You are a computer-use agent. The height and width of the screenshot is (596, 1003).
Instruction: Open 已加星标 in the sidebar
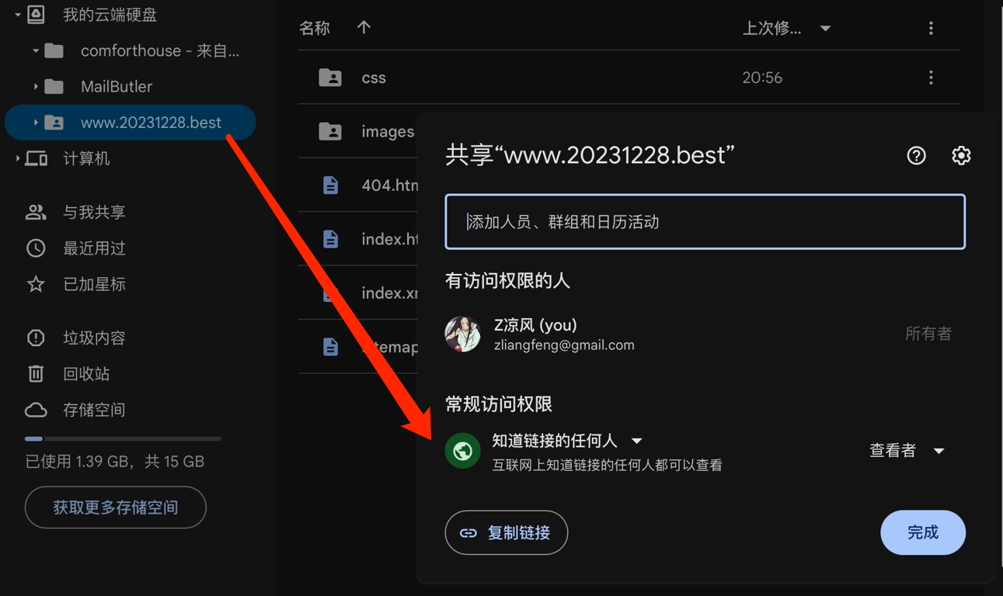94,284
